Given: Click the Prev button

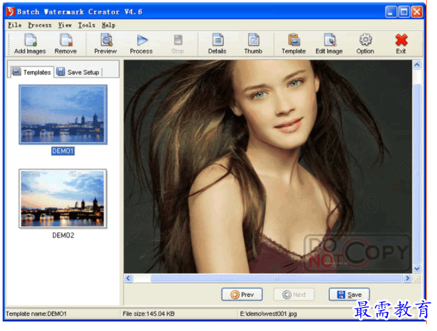Looking at the screenshot, I should click(242, 295).
